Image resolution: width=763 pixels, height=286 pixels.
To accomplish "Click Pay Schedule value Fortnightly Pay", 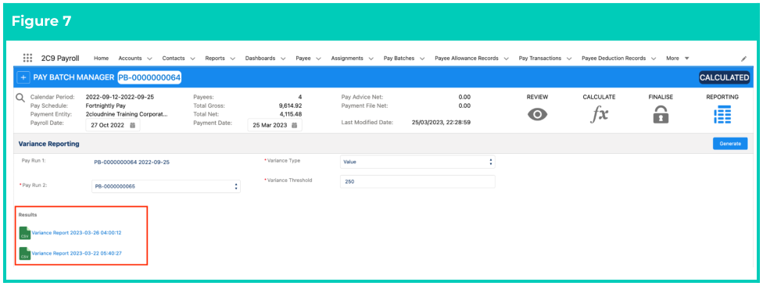I will [x=106, y=105].
